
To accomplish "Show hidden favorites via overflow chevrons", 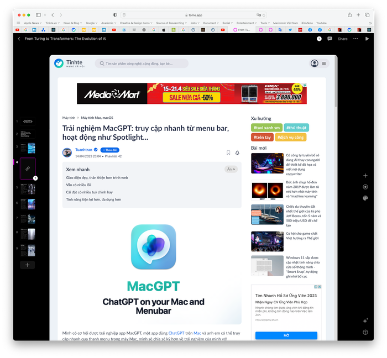I will 370,23.
